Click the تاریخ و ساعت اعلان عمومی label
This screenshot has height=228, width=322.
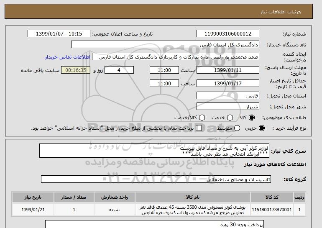pyautogui.click(x=123, y=34)
